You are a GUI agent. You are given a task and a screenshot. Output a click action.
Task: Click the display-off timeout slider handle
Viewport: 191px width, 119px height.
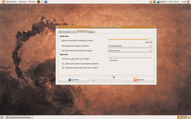(113, 58)
